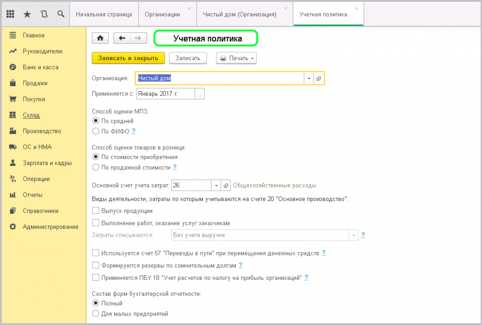This screenshot has height=325, width=482.
Task: Click the Записать button
Action: click(x=188, y=58)
